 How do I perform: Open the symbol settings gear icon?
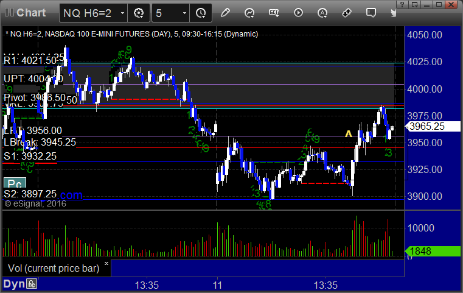[139, 13]
